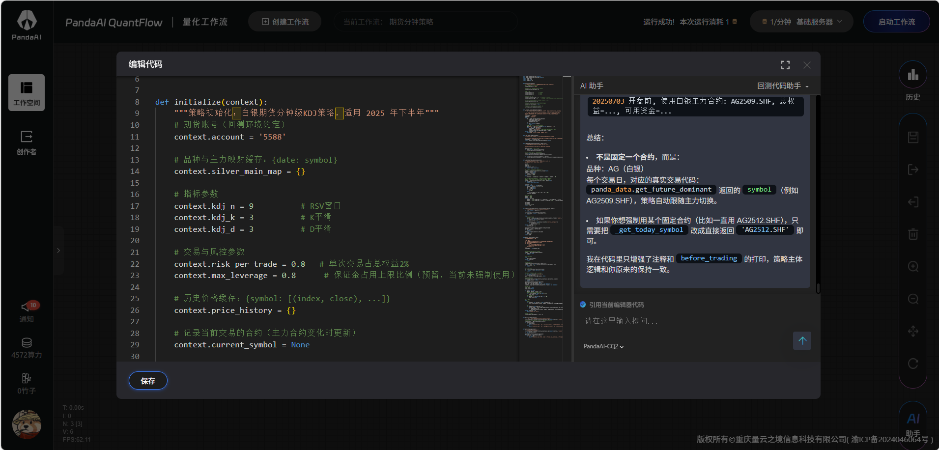Click the AI 助手 panel title

[592, 86]
